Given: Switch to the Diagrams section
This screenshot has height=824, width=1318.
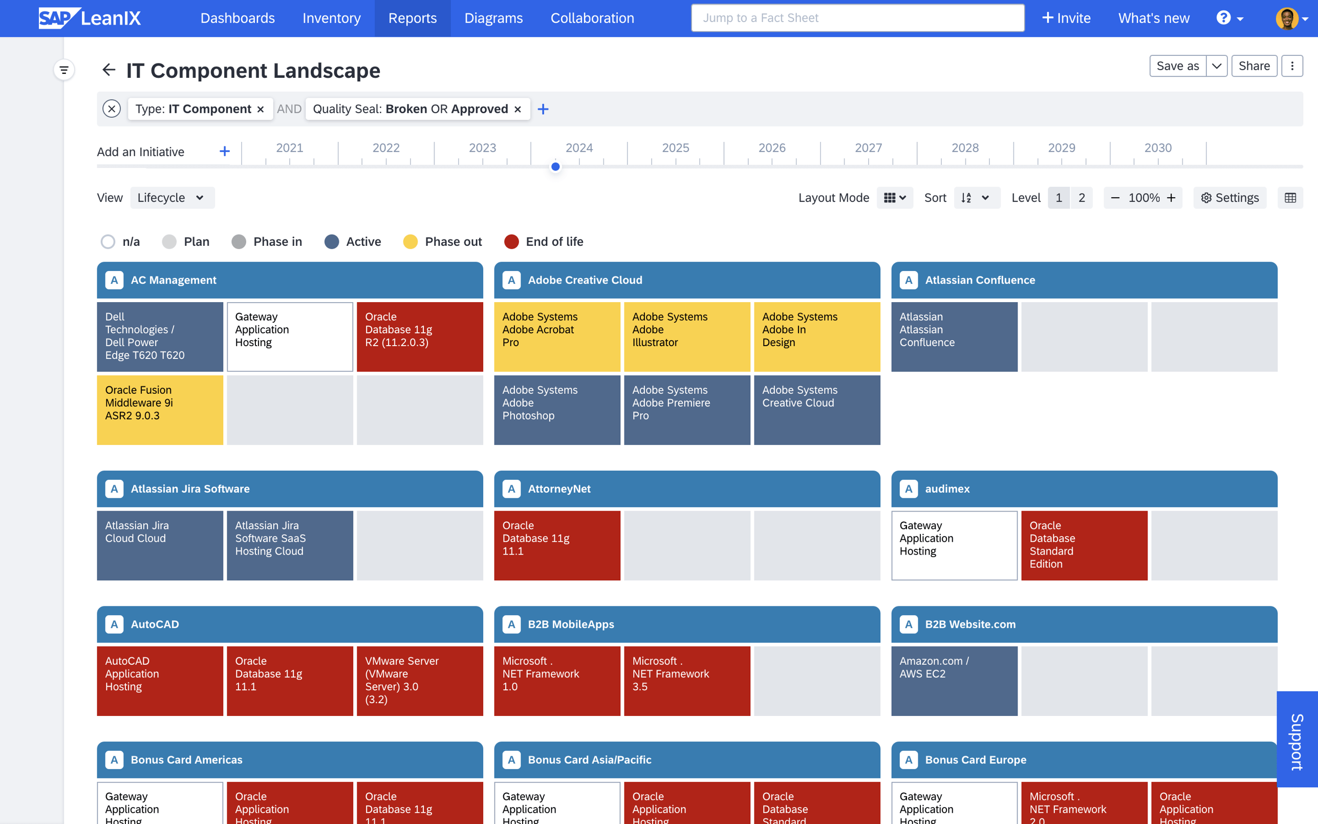Looking at the screenshot, I should (493, 18).
